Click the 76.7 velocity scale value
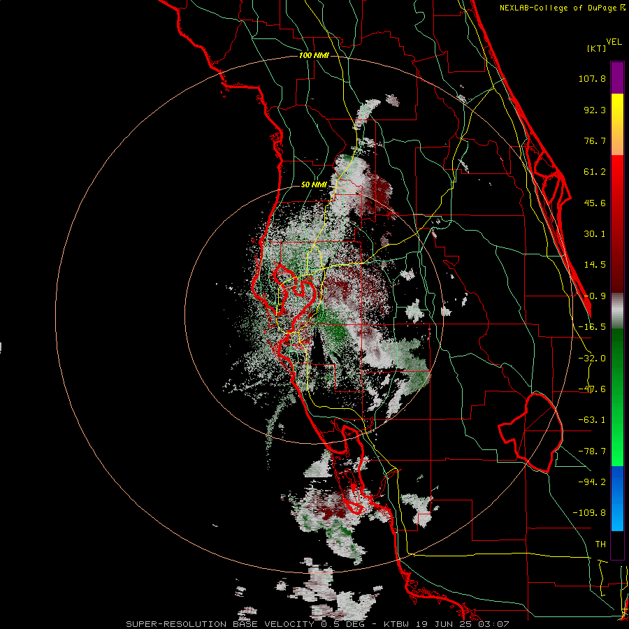The width and height of the screenshot is (629, 629). [x=595, y=140]
